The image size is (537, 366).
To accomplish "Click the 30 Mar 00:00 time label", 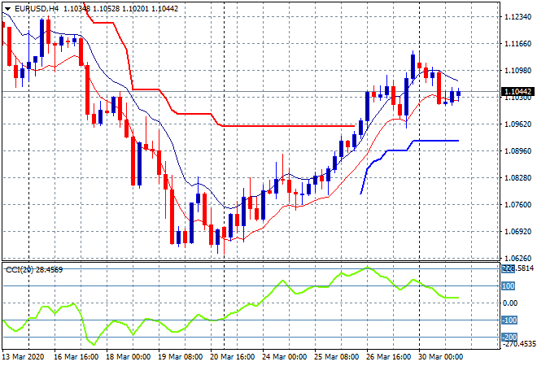I will pos(440,357).
